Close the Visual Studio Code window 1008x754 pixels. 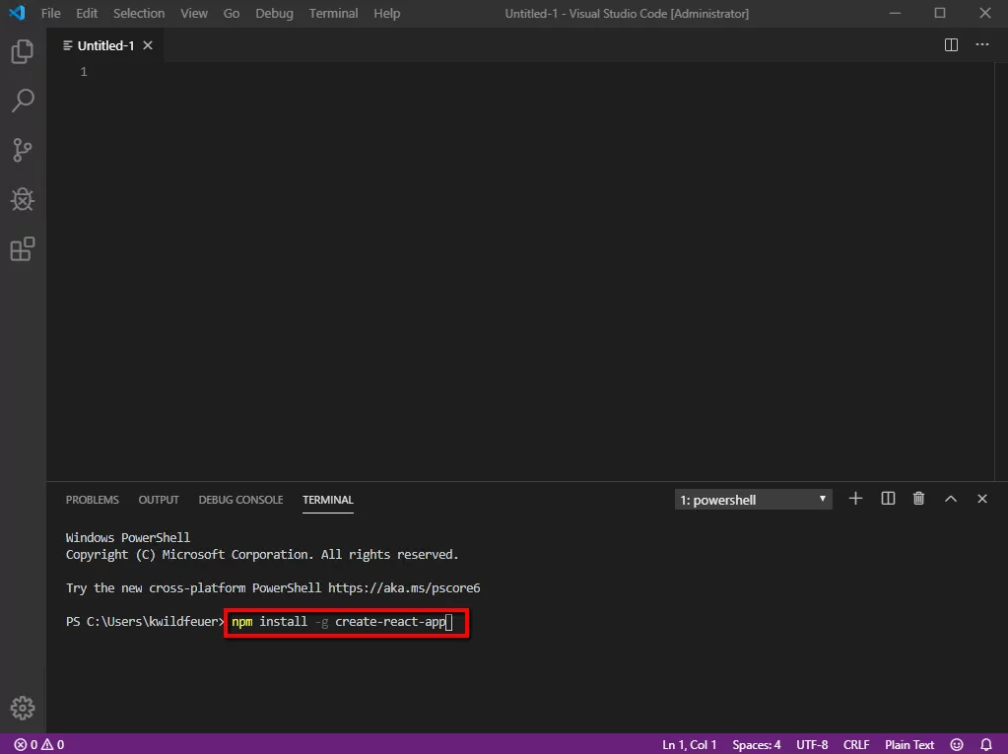(x=985, y=13)
